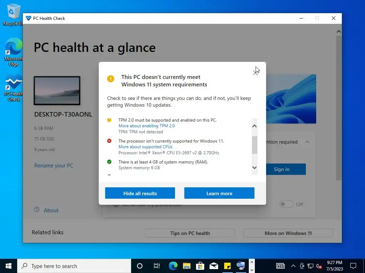
Task: Click TPM: TPM not detected text
Action: click(140, 132)
